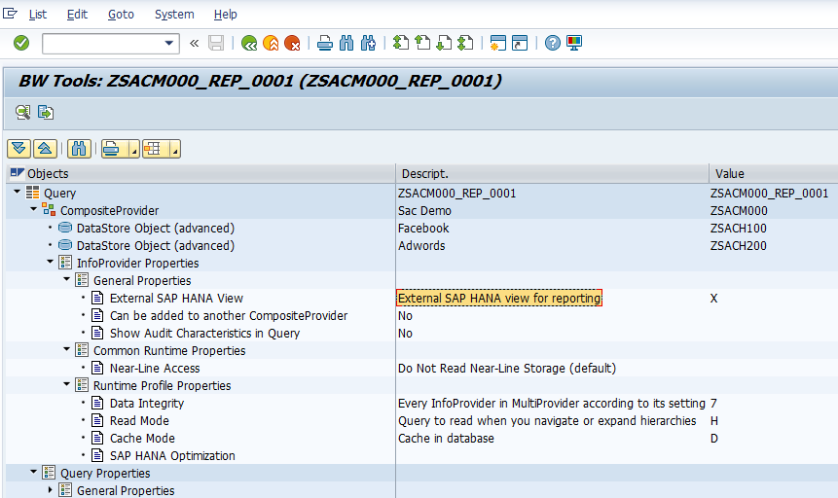
Task: Click the green Back icon
Action: click(x=249, y=43)
